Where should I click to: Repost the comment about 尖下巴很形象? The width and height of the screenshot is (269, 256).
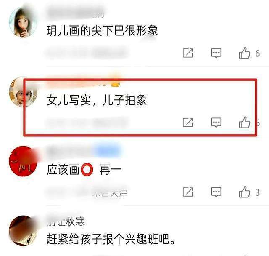click(x=188, y=53)
